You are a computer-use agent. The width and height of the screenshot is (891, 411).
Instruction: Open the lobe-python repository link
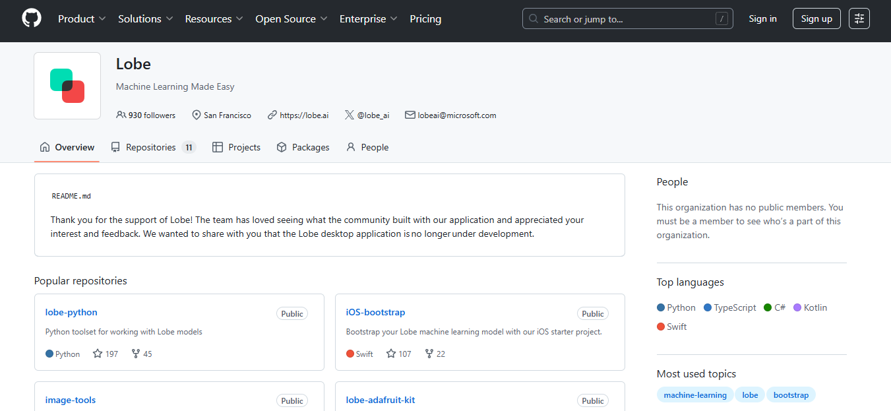(x=71, y=312)
